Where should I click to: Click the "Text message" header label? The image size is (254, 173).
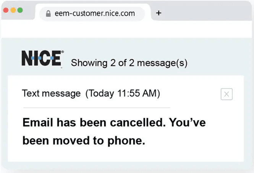pos(51,93)
